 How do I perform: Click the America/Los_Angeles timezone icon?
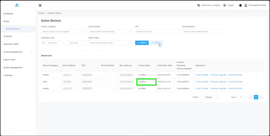pyautogui.click(x=199, y=5)
